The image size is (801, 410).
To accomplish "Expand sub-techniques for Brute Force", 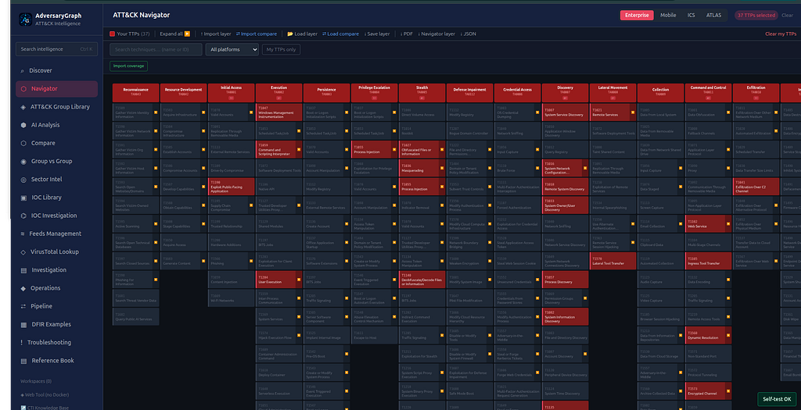I will click(537, 168).
